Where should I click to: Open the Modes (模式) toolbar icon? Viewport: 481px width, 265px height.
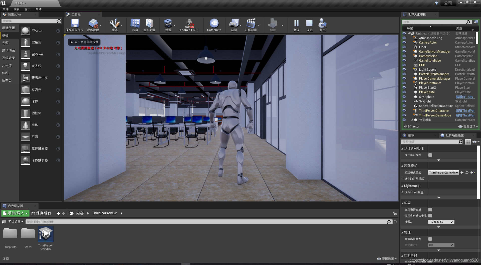tap(114, 24)
